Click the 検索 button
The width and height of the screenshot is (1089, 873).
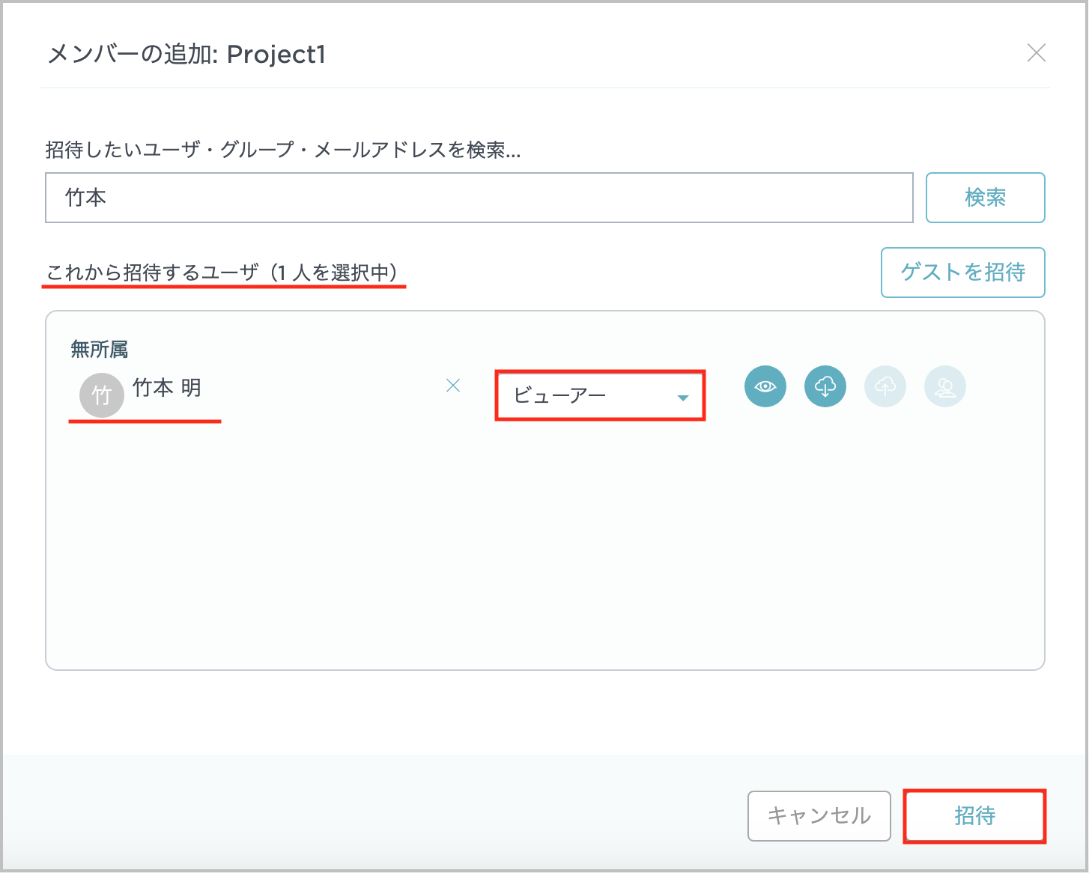(985, 198)
